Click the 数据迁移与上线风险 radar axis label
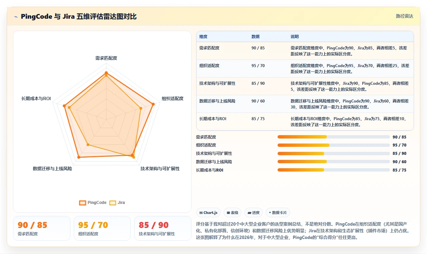The width and height of the screenshot is (427, 254). (52, 169)
